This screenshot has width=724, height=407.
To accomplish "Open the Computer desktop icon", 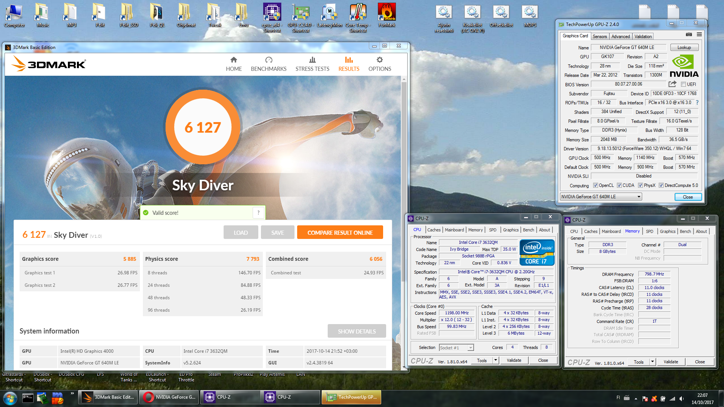I will point(14,15).
